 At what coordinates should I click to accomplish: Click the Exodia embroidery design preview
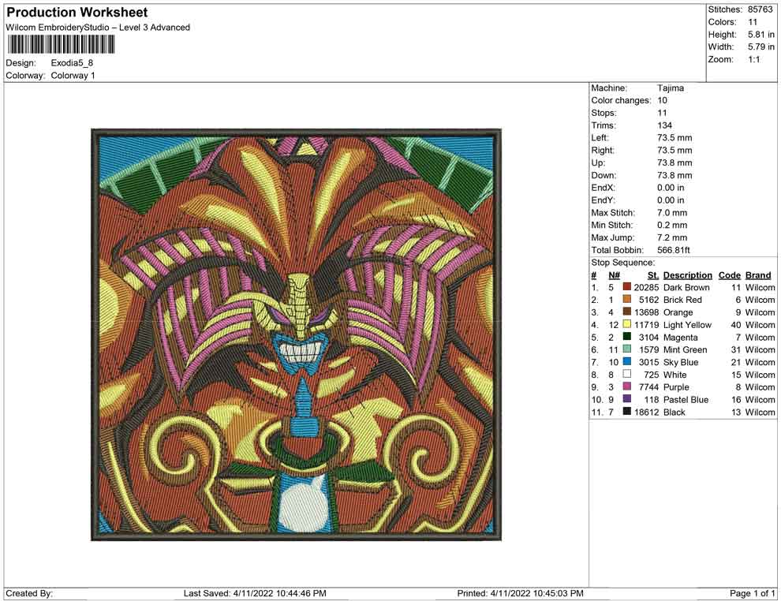(x=297, y=334)
